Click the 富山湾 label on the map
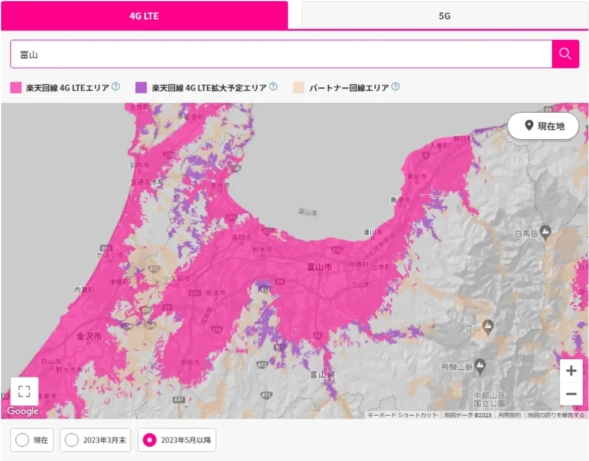 (x=308, y=212)
